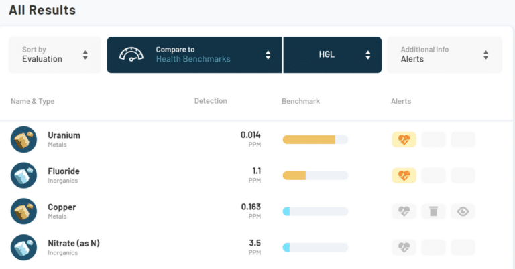This screenshot has height=269, width=515.
Task: Expand the HGL benchmark selector
Action: click(x=333, y=54)
